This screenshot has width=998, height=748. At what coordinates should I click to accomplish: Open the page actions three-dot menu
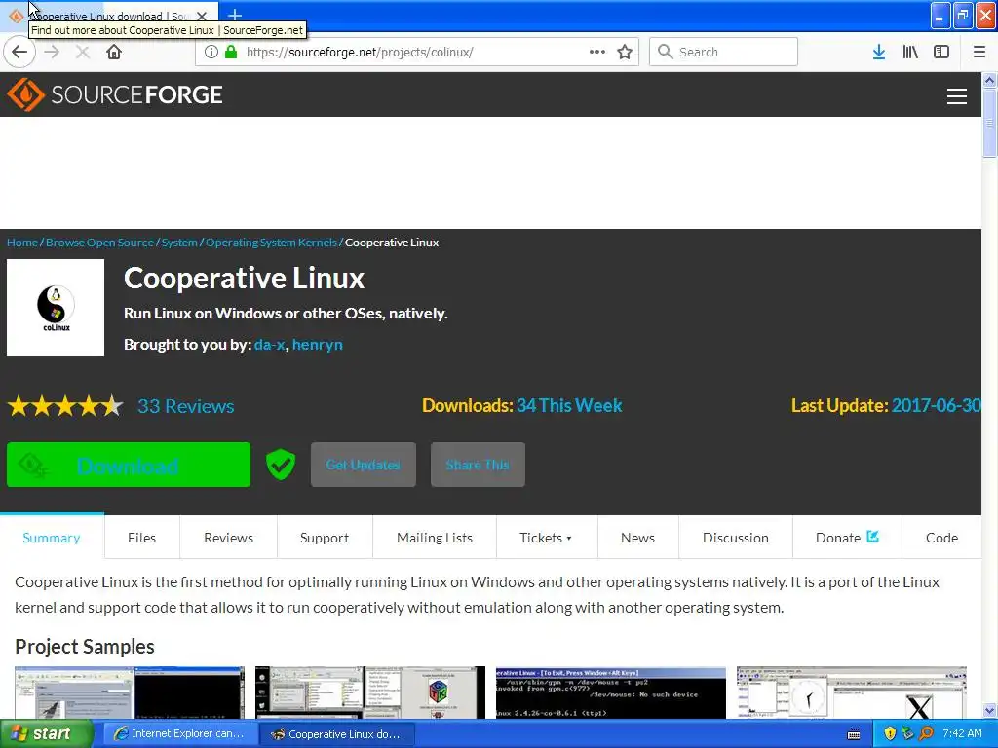pyautogui.click(x=597, y=53)
